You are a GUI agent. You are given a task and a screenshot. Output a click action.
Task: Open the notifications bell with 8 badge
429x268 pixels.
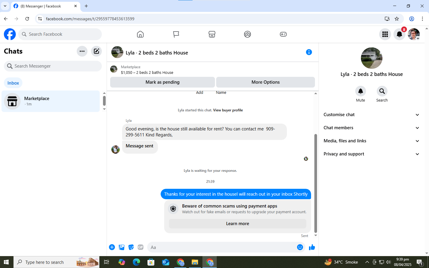(x=399, y=34)
